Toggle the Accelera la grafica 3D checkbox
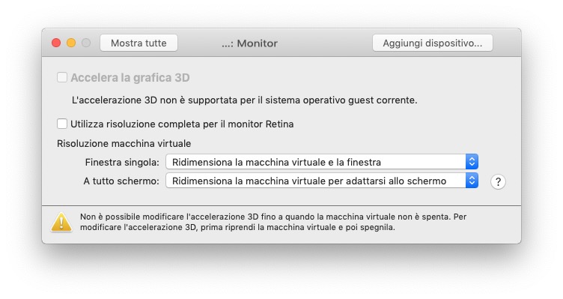Image resolution: width=563 pixels, height=299 pixels. [62, 77]
